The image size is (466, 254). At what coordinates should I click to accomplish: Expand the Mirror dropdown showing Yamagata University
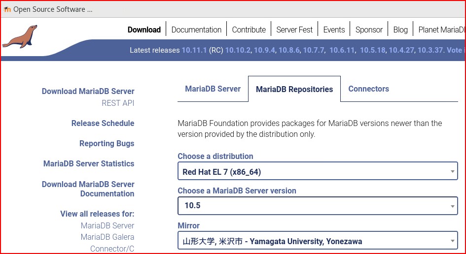318,240
